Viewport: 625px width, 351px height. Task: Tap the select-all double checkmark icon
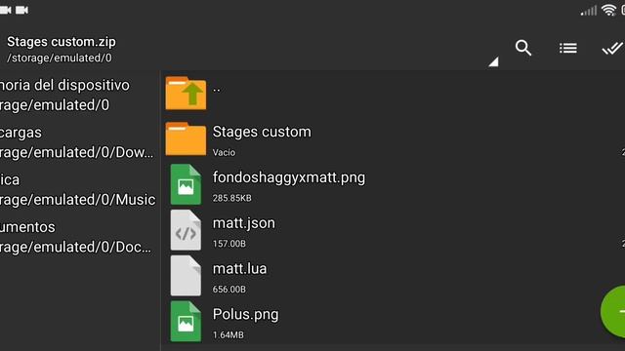[x=612, y=48]
